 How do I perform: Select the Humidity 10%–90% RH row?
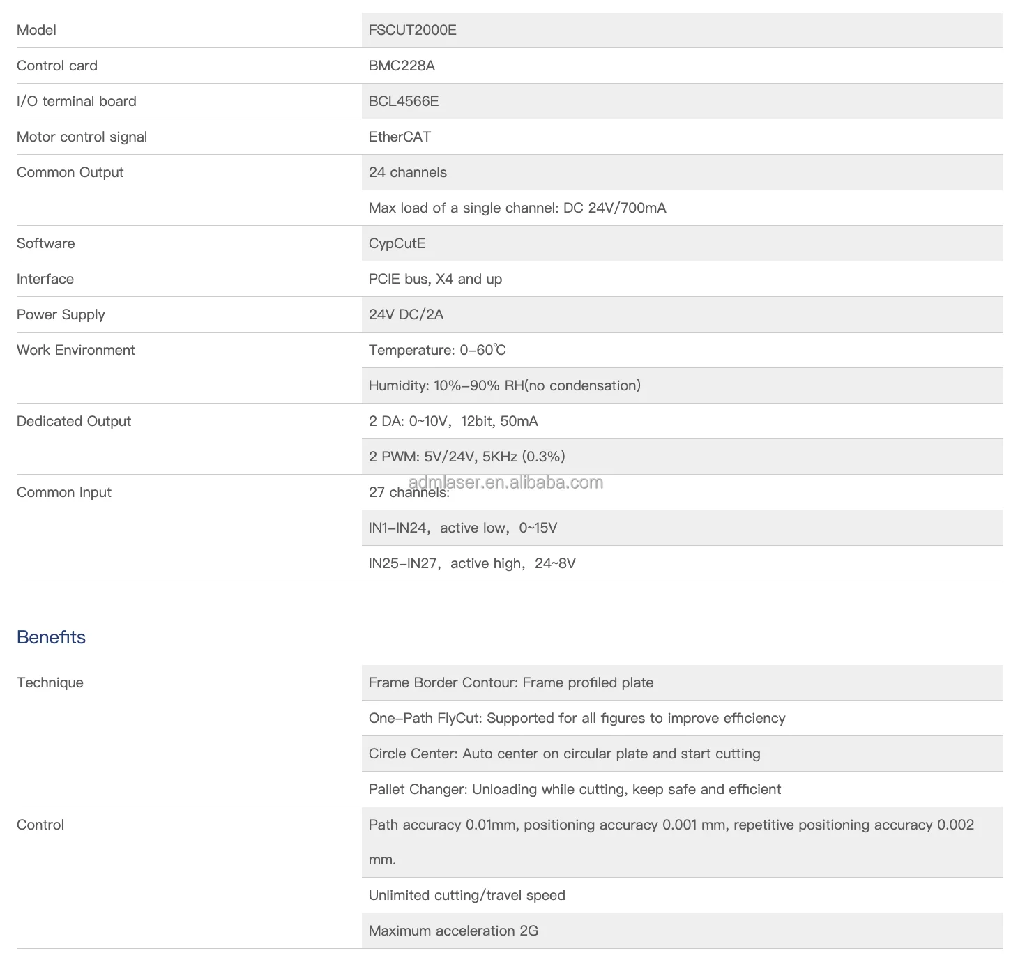(504, 385)
